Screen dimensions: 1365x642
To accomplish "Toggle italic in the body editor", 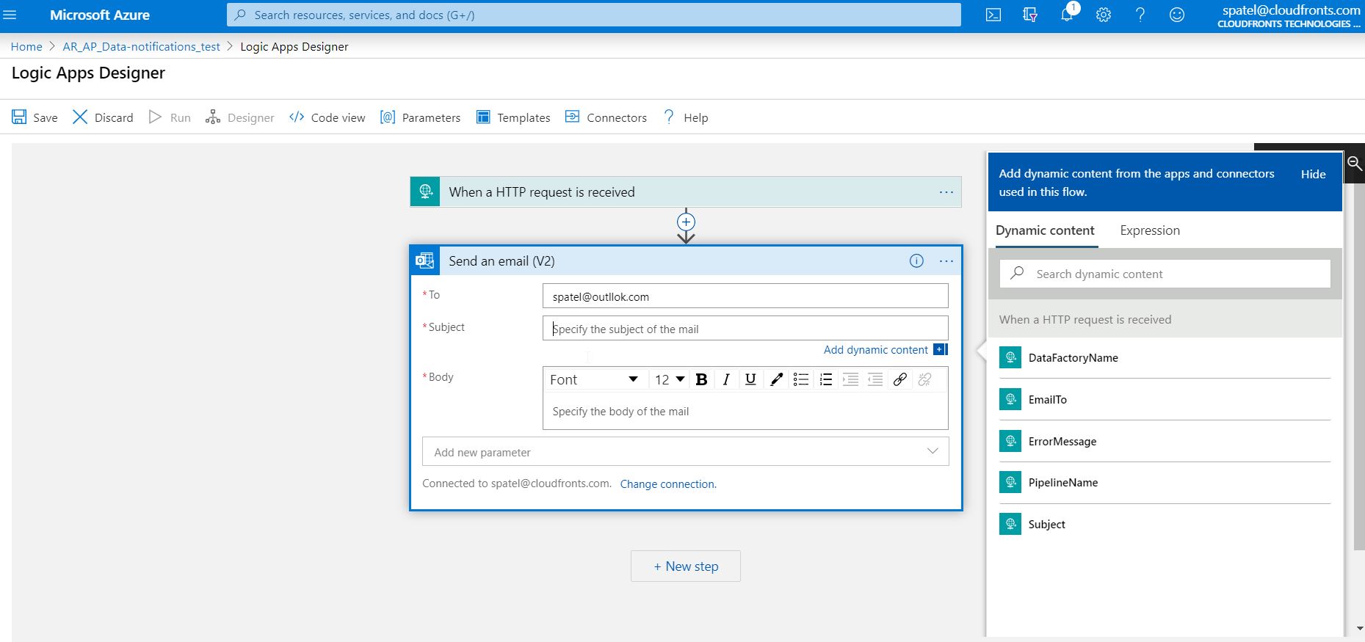I will [x=726, y=379].
